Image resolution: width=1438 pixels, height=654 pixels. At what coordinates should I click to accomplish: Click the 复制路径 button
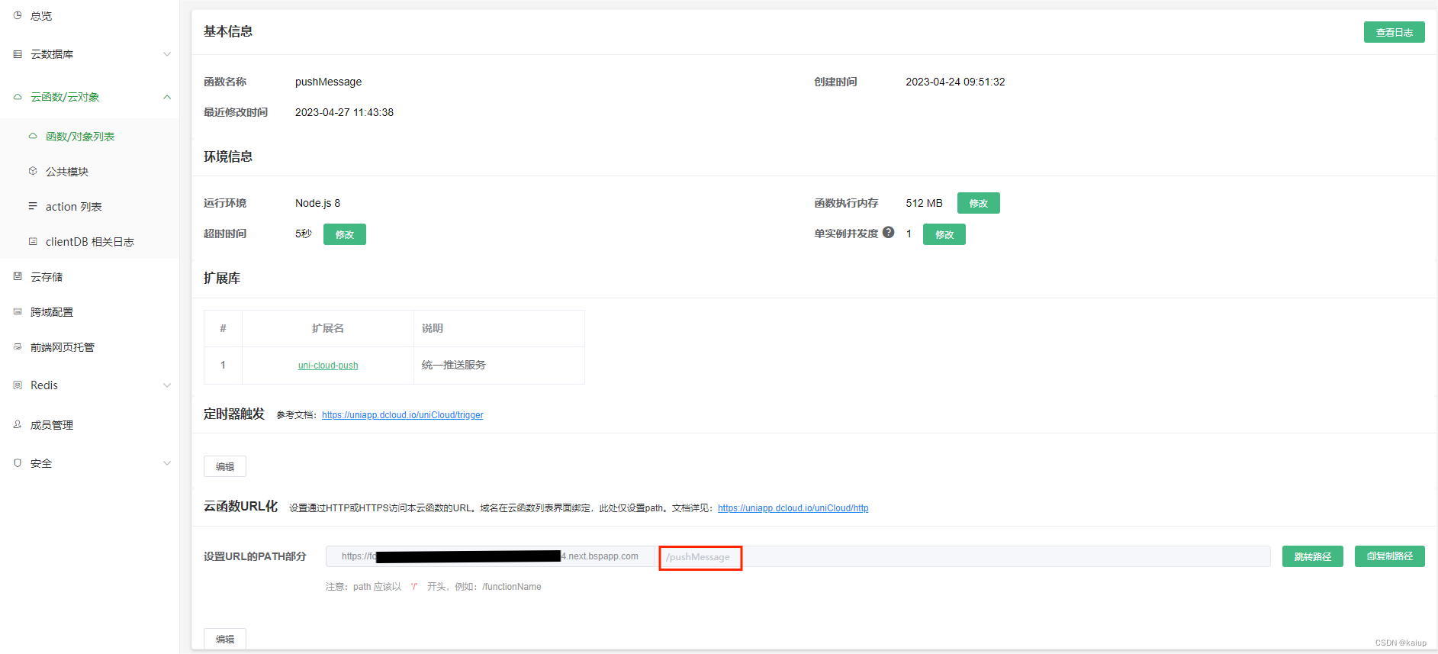coord(1390,556)
